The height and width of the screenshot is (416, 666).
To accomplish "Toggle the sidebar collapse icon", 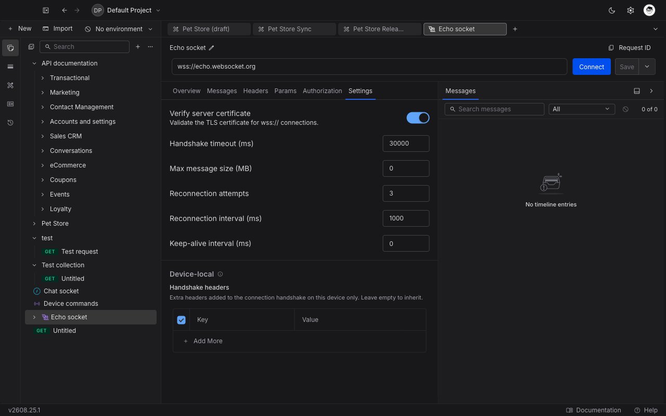I will [46, 10].
